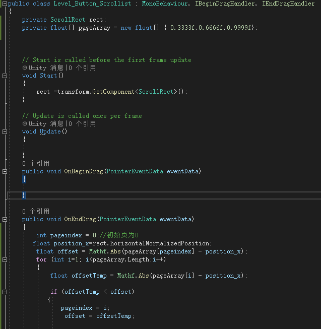
Task: Click the Update method name
Action: (x=50, y=131)
